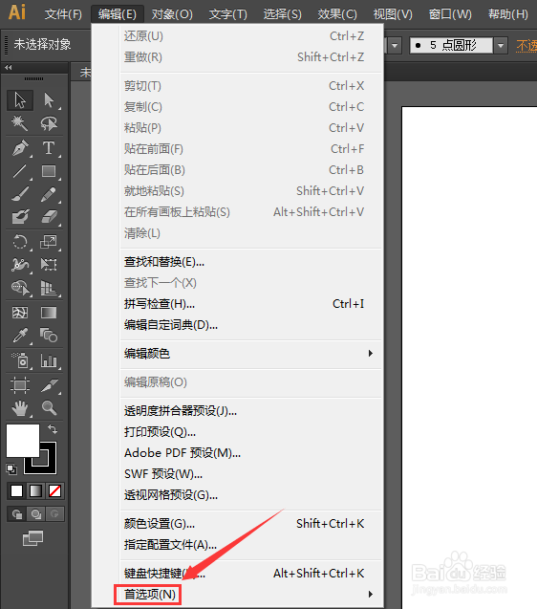Set paint mode to None
The height and width of the screenshot is (609, 537).
(54, 491)
